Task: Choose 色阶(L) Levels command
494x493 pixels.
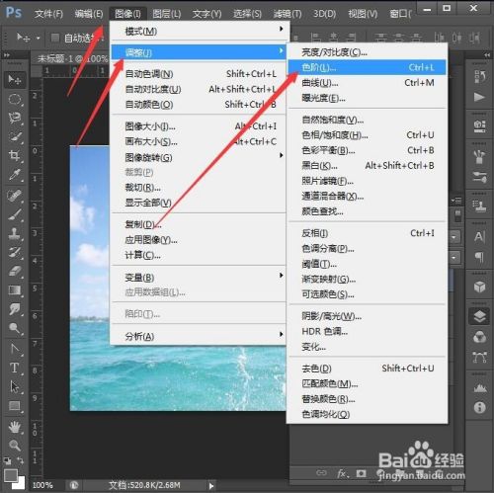Action: coord(368,67)
